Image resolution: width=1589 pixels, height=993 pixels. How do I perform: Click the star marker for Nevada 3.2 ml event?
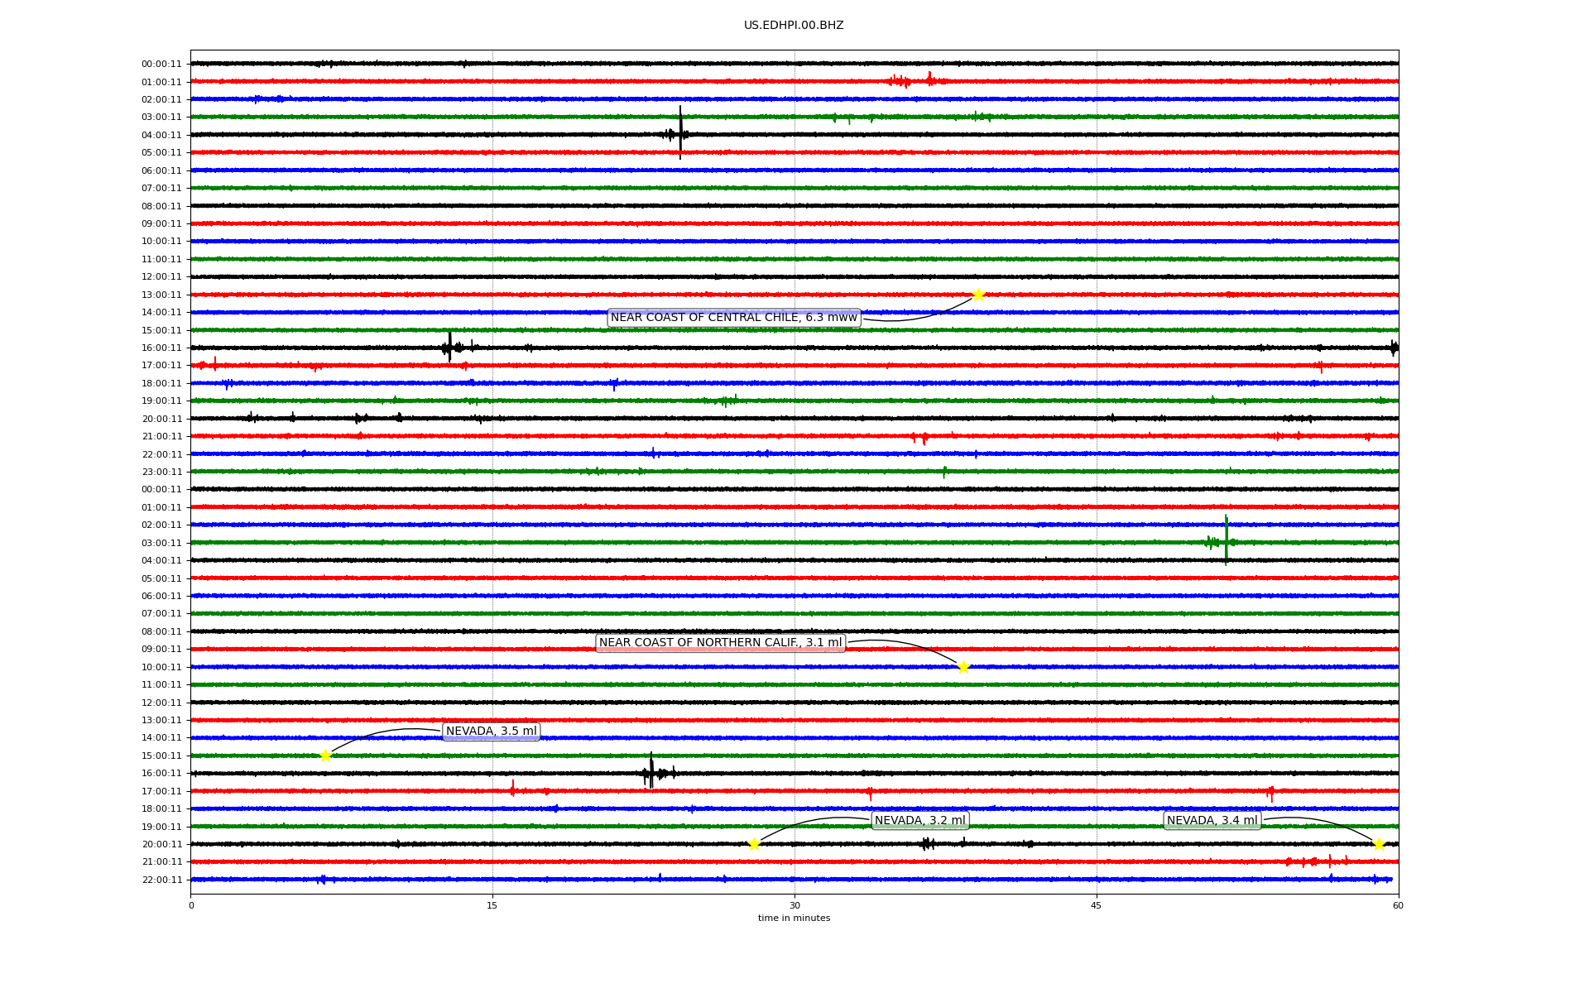point(754,844)
